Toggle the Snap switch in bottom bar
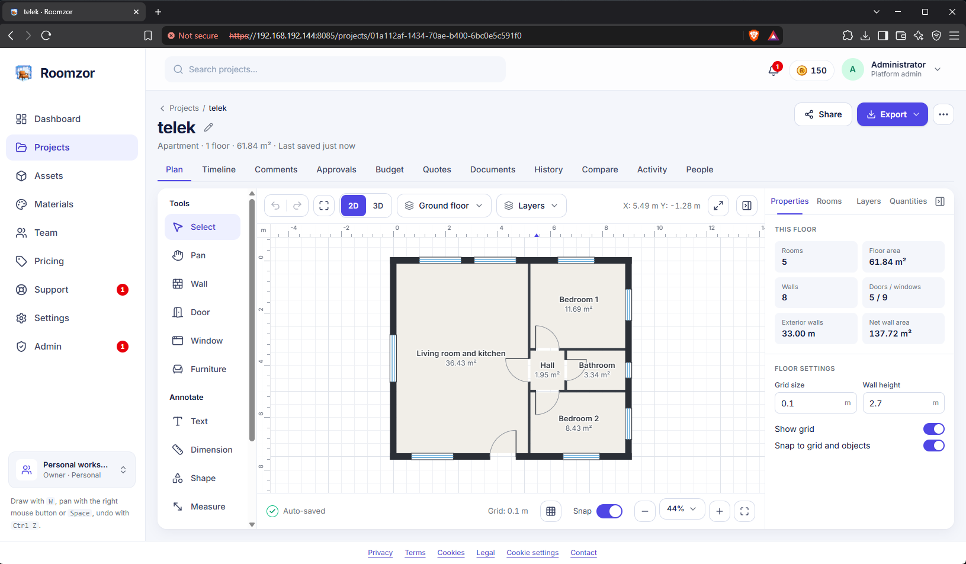966x564 pixels. tap(609, 511)
